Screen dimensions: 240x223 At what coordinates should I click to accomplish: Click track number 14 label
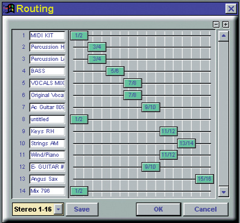(x=22, y=191)
